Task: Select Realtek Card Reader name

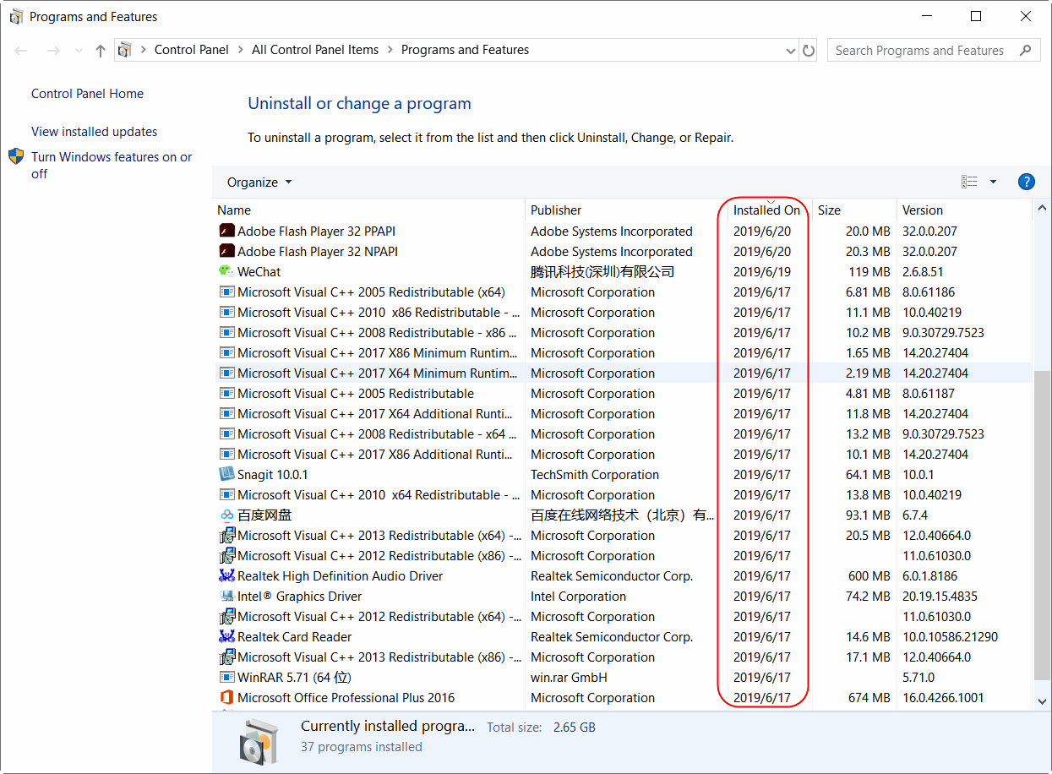Action: click(294, 637)
